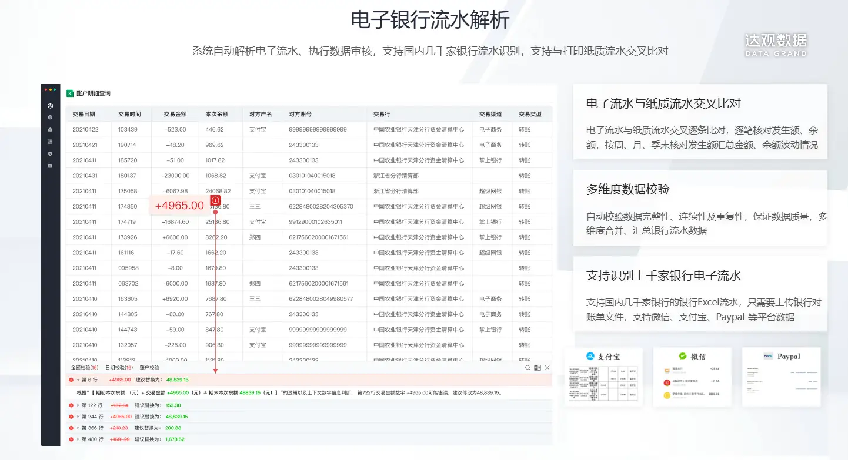Click the red error icon on 第 480 行

point(71,439)
